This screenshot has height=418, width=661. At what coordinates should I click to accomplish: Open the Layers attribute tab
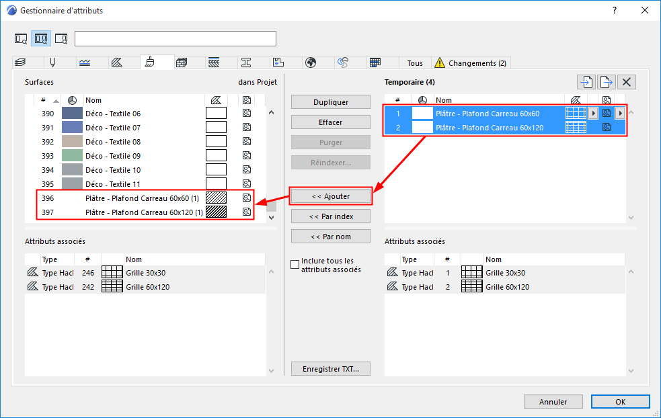click(x=20, y=62)
